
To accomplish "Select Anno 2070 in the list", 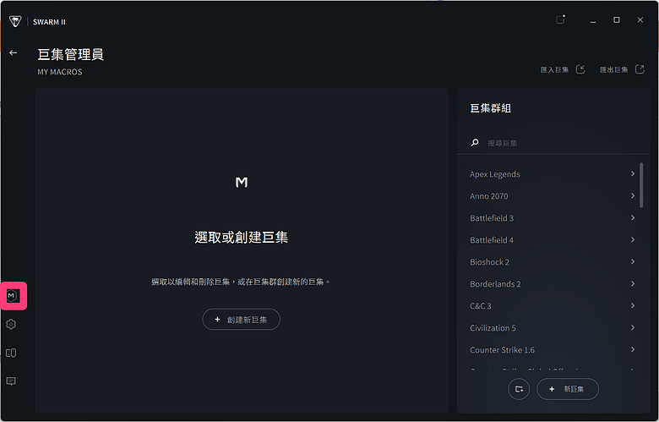I will pos(489,196).
